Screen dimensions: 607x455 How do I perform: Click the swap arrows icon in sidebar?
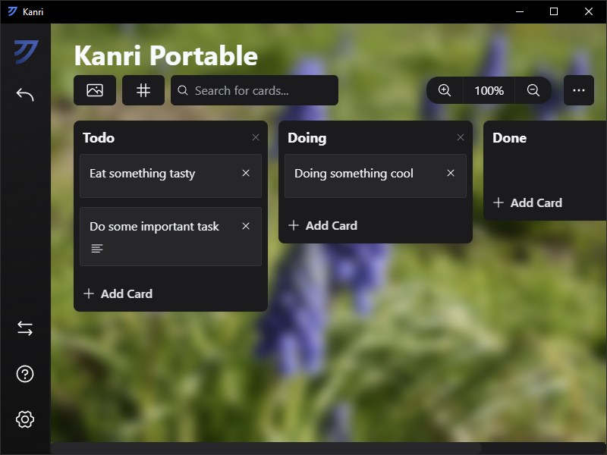pos(25,328)
